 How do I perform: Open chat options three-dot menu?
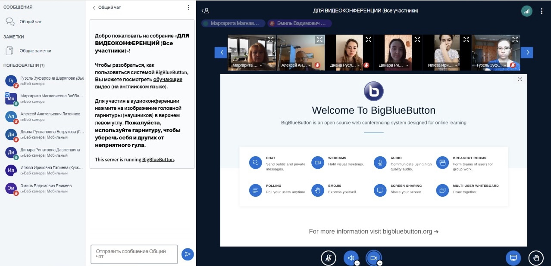(188, 8)
